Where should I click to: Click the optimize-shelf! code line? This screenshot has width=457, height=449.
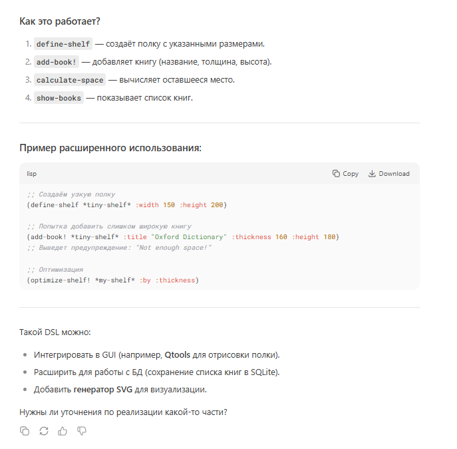[x=112, y=280]
